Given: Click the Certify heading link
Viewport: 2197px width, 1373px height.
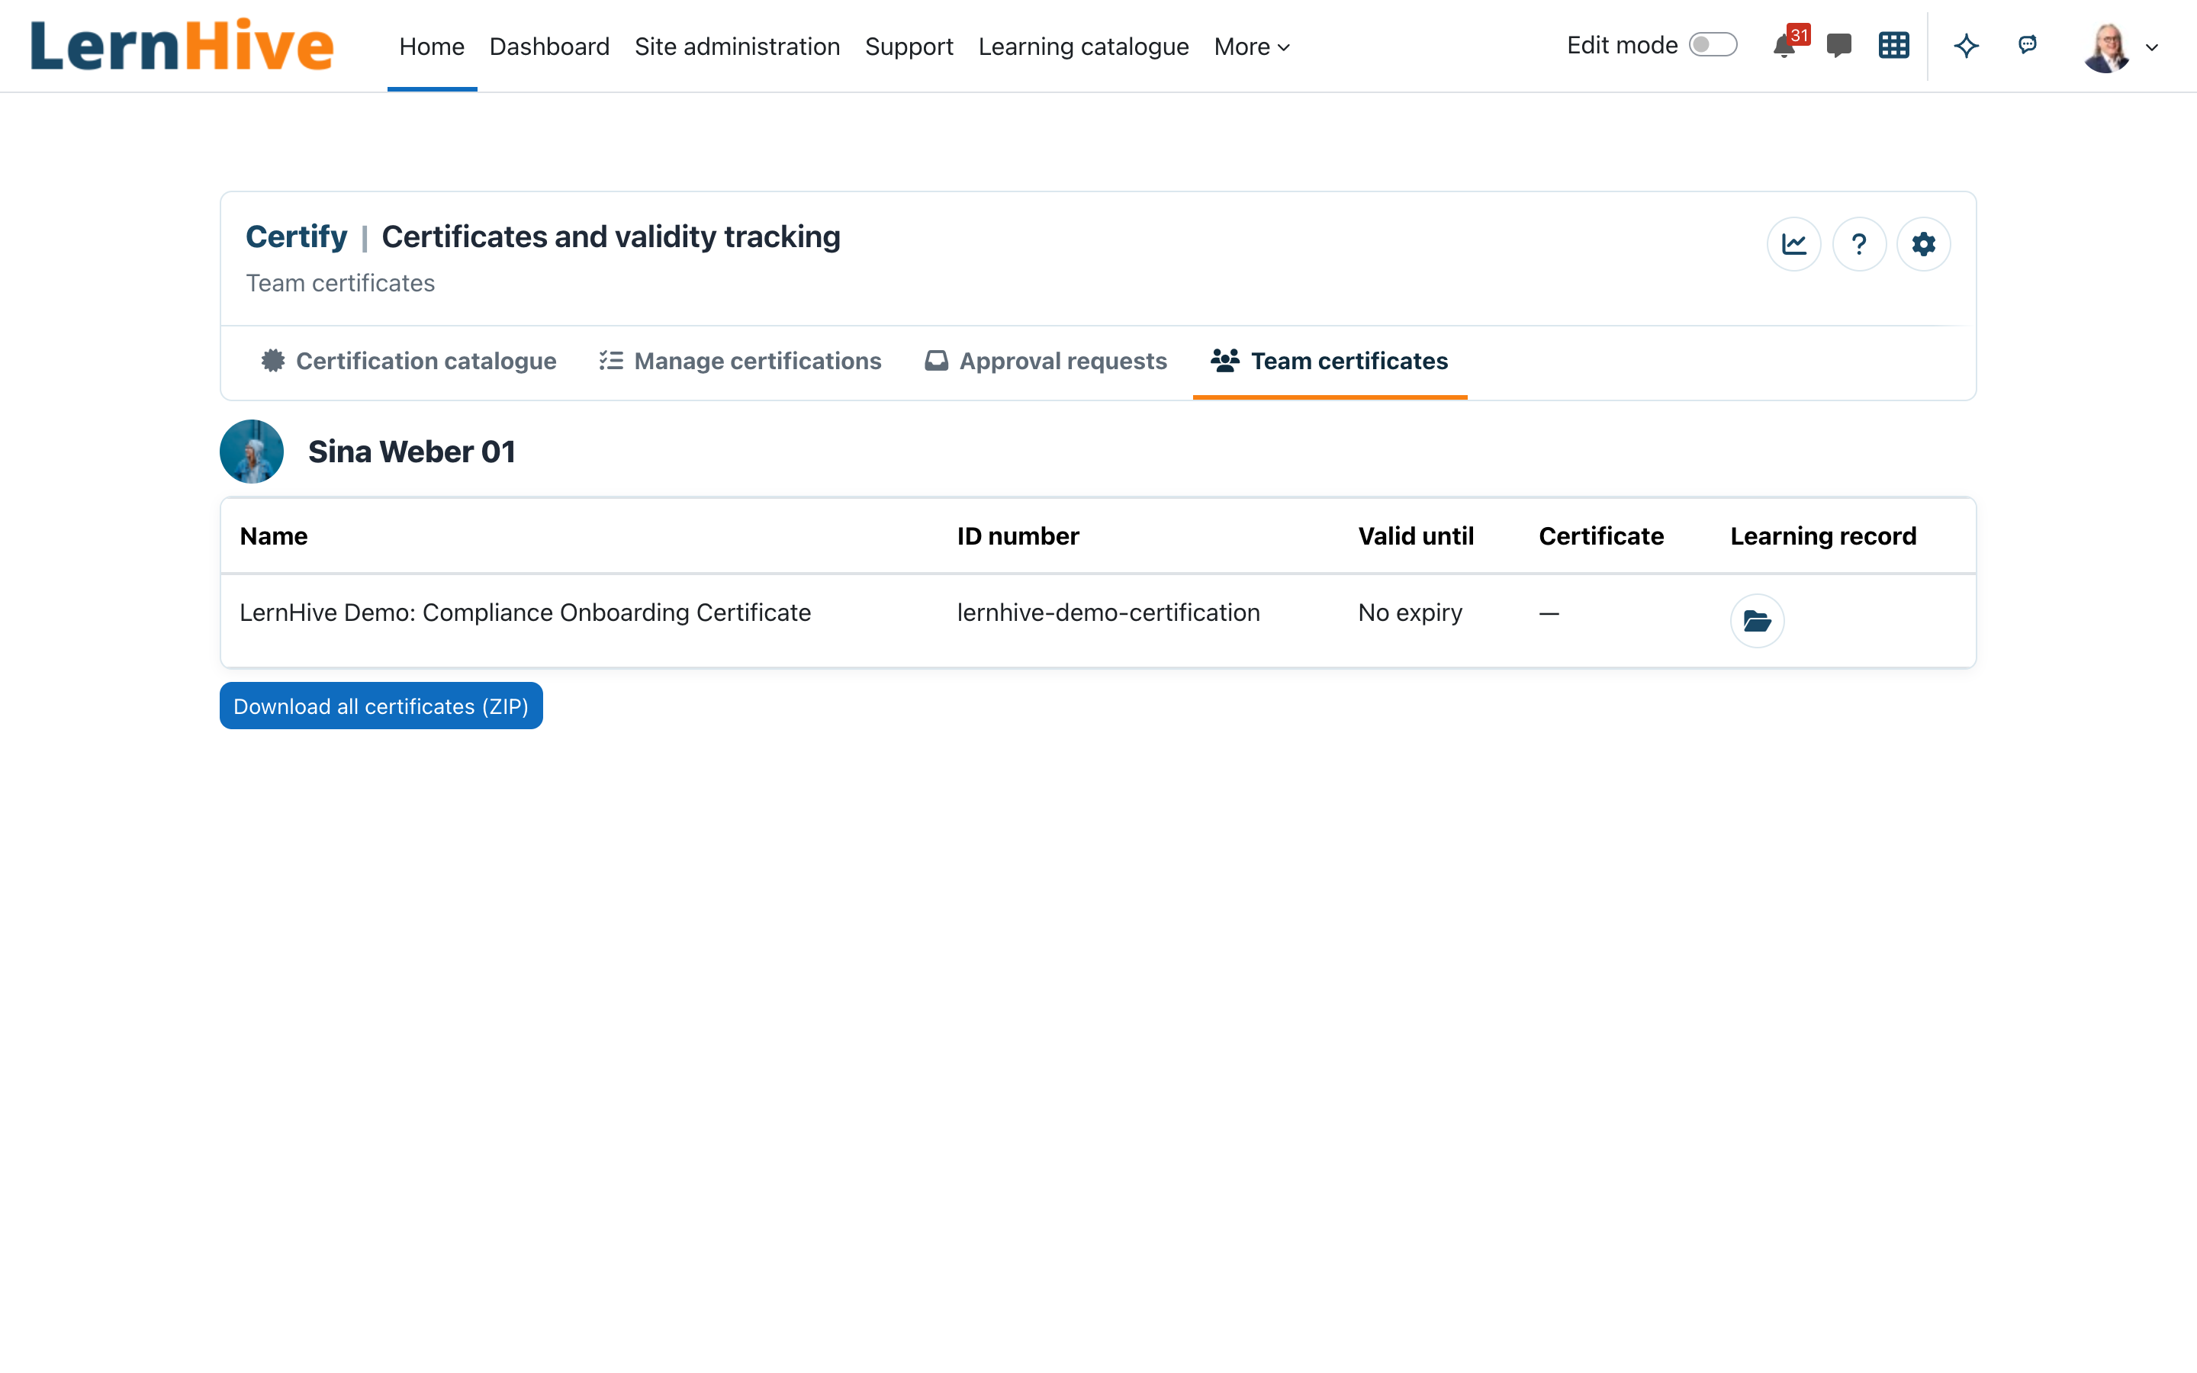Looking at the screenshot, I should click(x=296, y=236).
